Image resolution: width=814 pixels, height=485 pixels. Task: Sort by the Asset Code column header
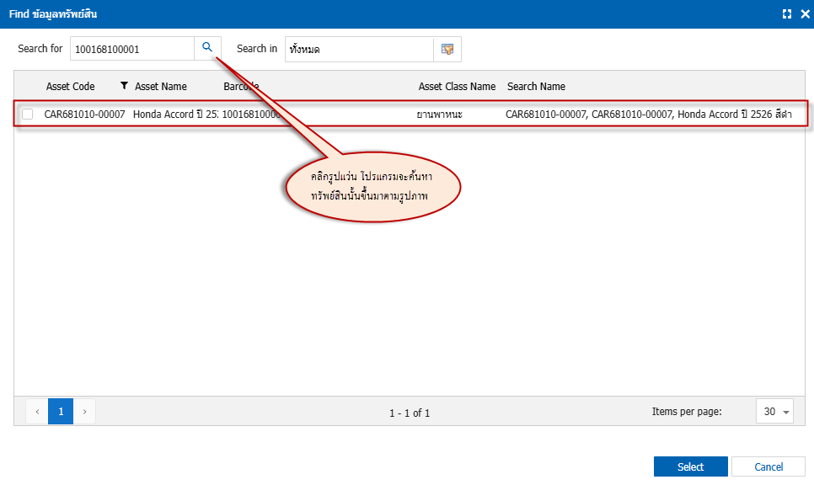pos(70,87)
